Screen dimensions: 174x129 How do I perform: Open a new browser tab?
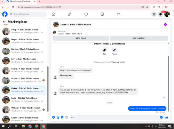pyautogui.click(x=40, y=1)
